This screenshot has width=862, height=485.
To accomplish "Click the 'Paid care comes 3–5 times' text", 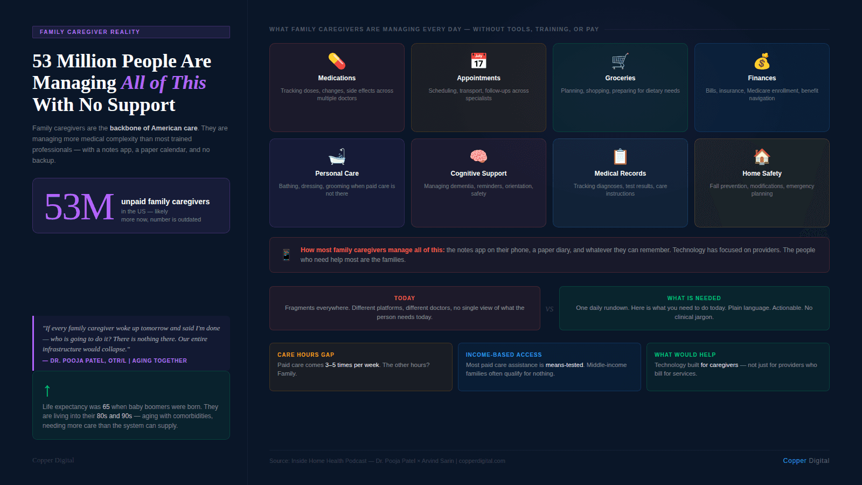I will point(353,369).
